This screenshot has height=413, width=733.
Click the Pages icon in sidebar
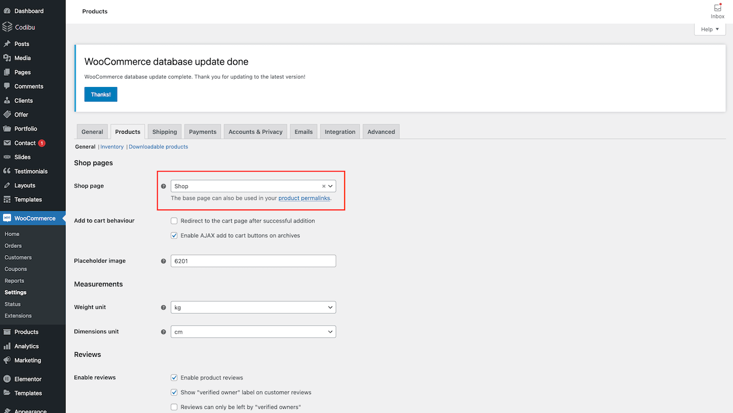pyautogui.click(x=7, y=72)
